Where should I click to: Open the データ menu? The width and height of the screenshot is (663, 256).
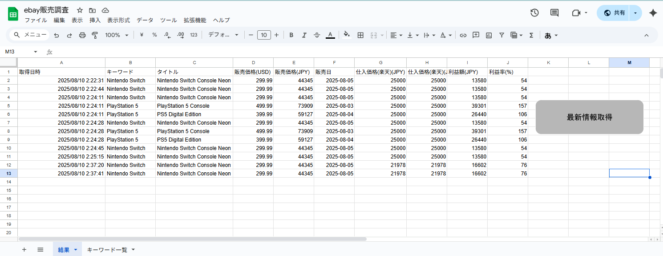pos(145,20)
